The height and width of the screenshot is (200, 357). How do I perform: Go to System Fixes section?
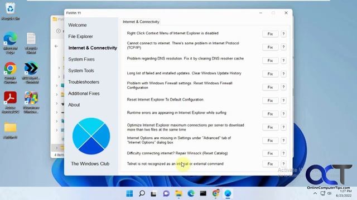[x=81, y=59]
